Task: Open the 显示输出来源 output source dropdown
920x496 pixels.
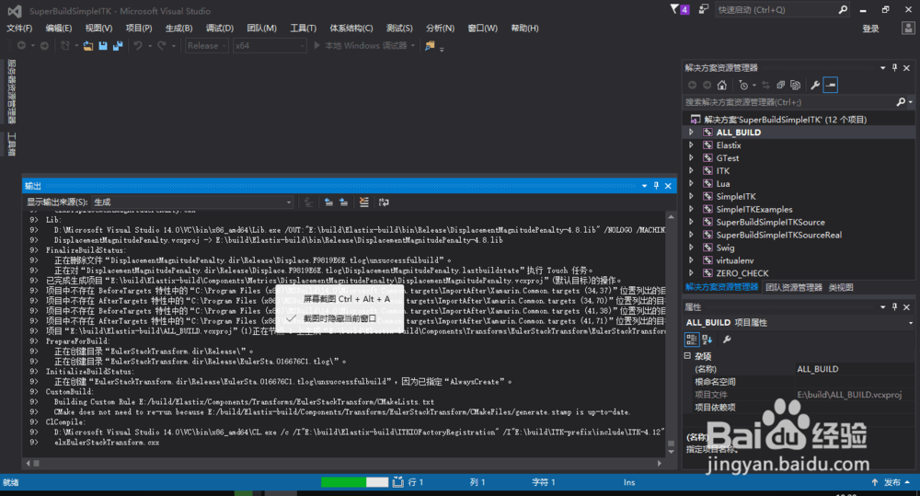Action: [x=192, y=202]
